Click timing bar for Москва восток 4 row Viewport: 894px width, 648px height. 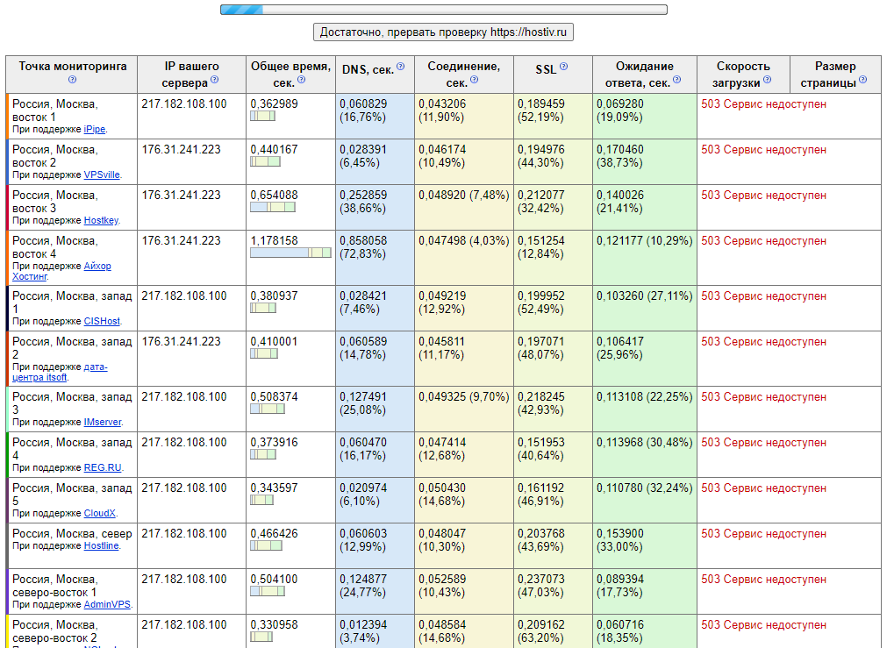point(290,253)
